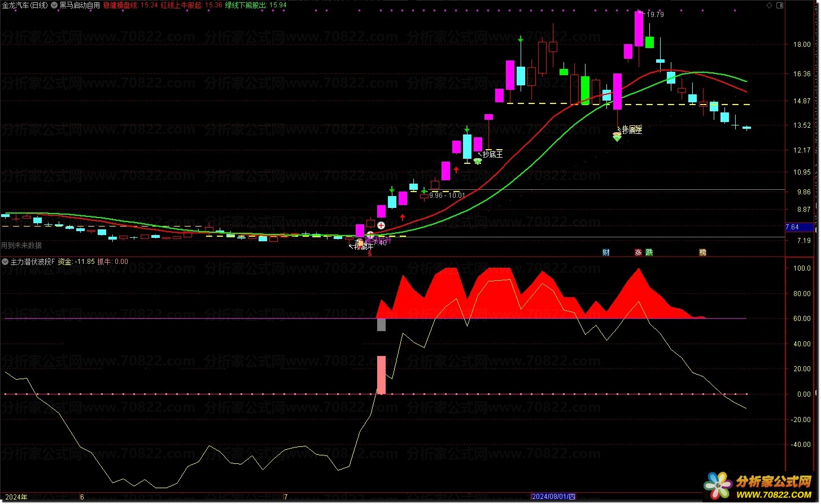Screen dimensions: 821x504
Task: Click the 红线上牛股起: 15.36 readout
Action: pos(191,5)
